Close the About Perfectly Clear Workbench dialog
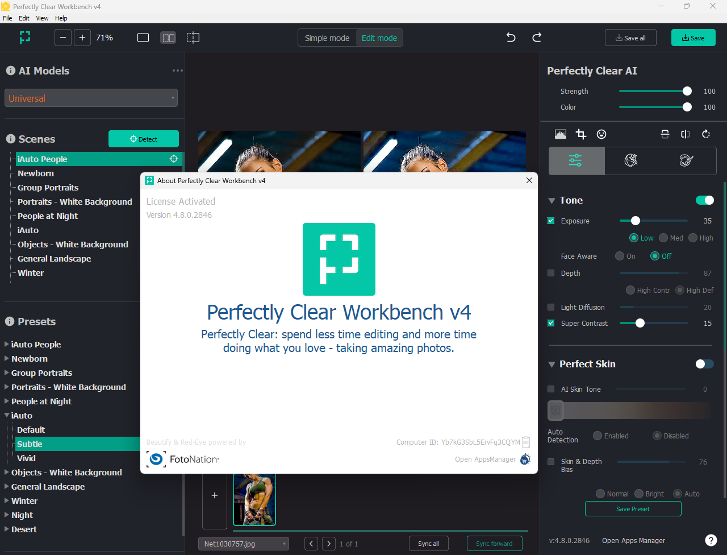The height and width of the screenshot is (555, 727). [x=529, y=180]
